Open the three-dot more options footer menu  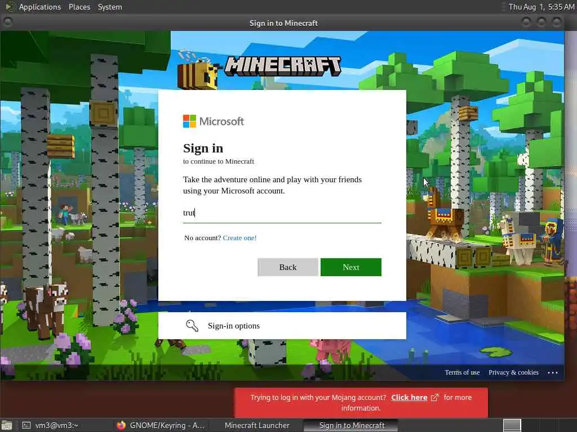pyautogui.click(x=553, y=372)
